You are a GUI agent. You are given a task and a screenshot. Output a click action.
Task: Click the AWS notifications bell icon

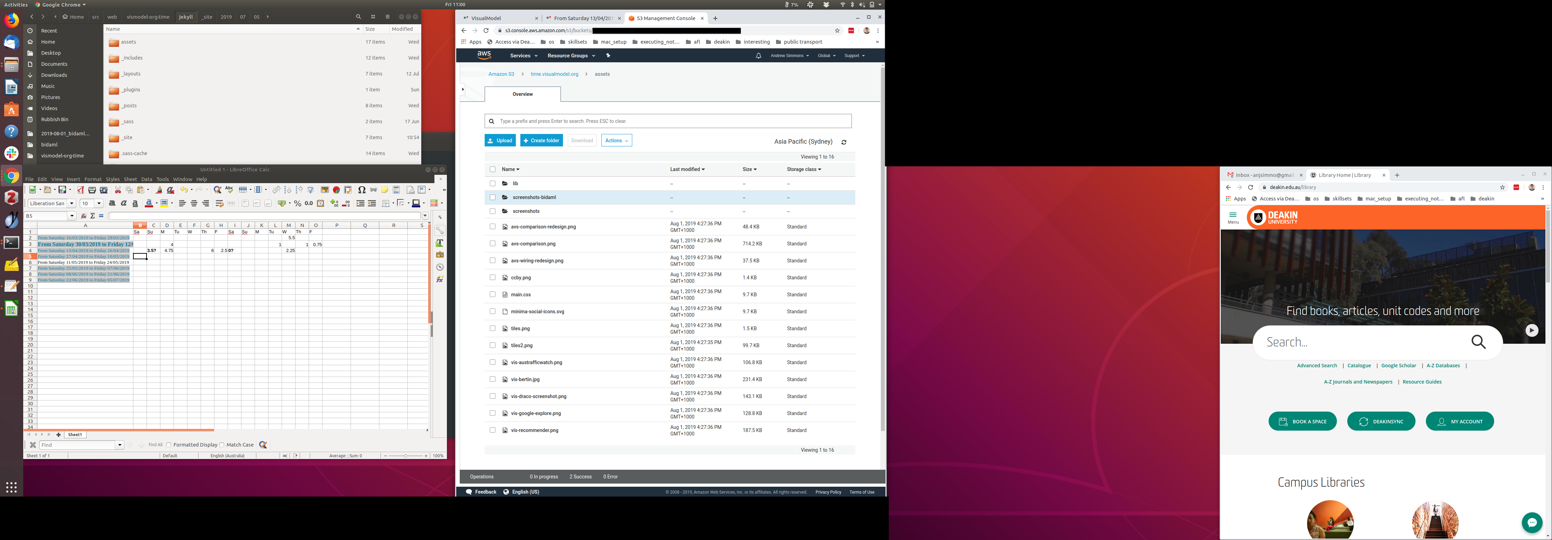tap(759, 56)
